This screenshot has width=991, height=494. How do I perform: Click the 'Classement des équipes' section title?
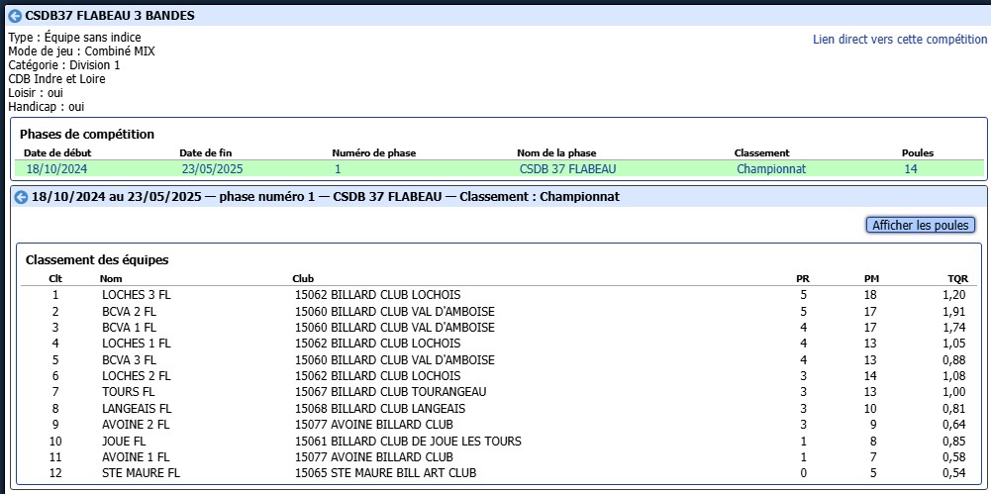pos(97,260)
